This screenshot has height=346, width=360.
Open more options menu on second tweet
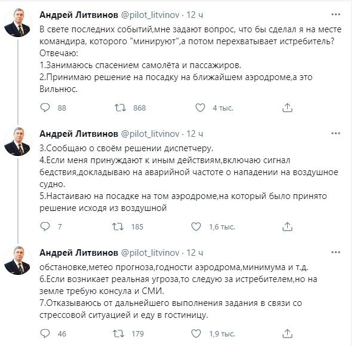(x=336, y=133)
